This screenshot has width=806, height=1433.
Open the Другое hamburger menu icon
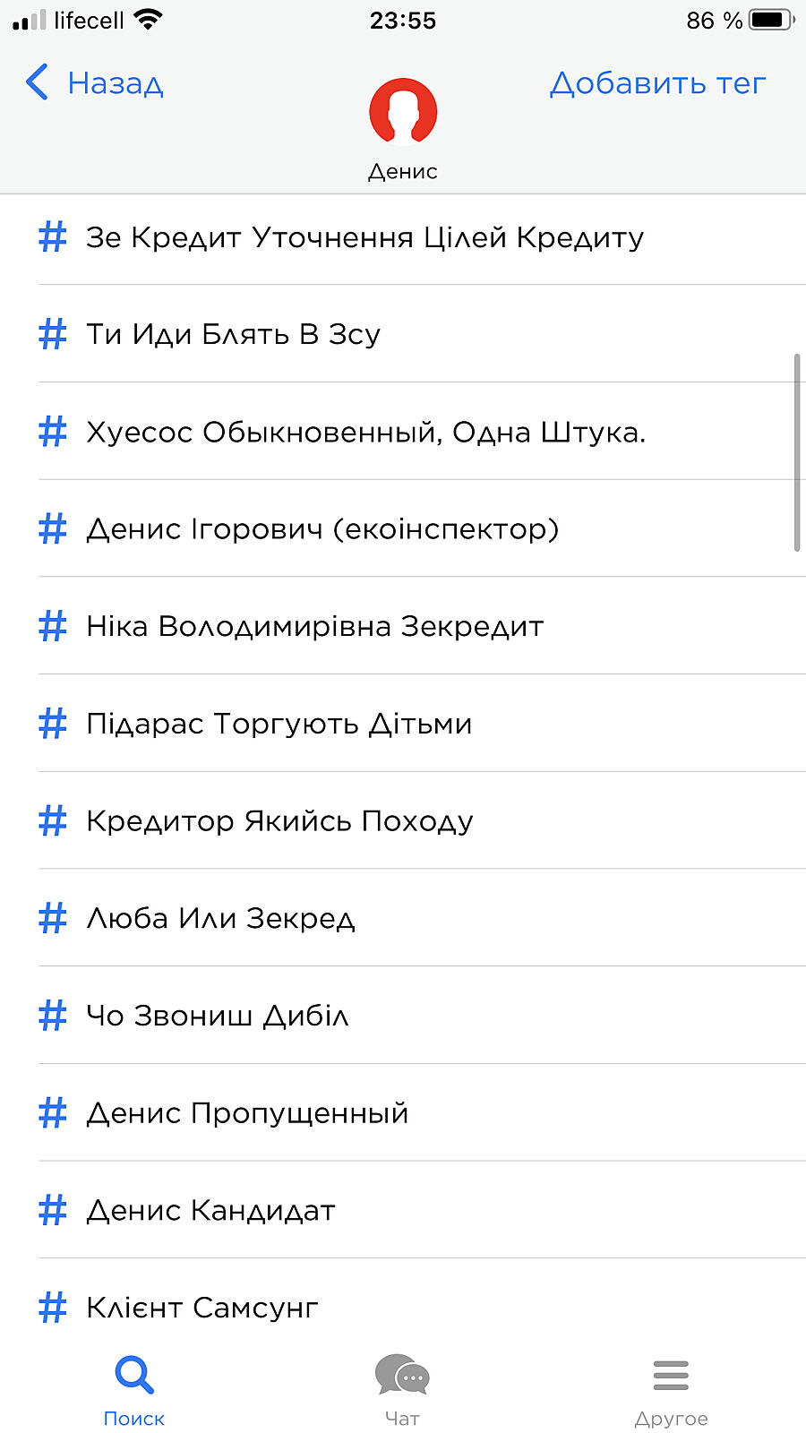(x=671, y=1375)
